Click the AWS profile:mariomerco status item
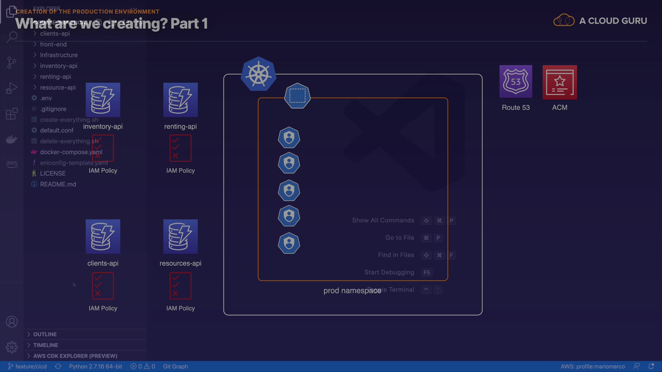The image size is (662, 372). pyautogui.click(x=592, y=366)
